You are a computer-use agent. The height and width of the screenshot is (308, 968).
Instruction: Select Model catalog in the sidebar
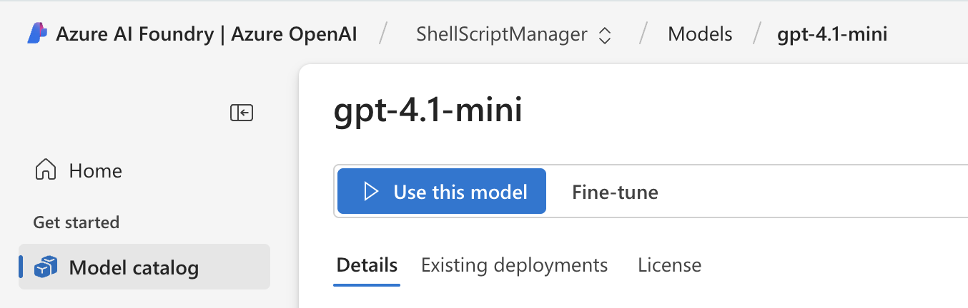click(134, 267)
